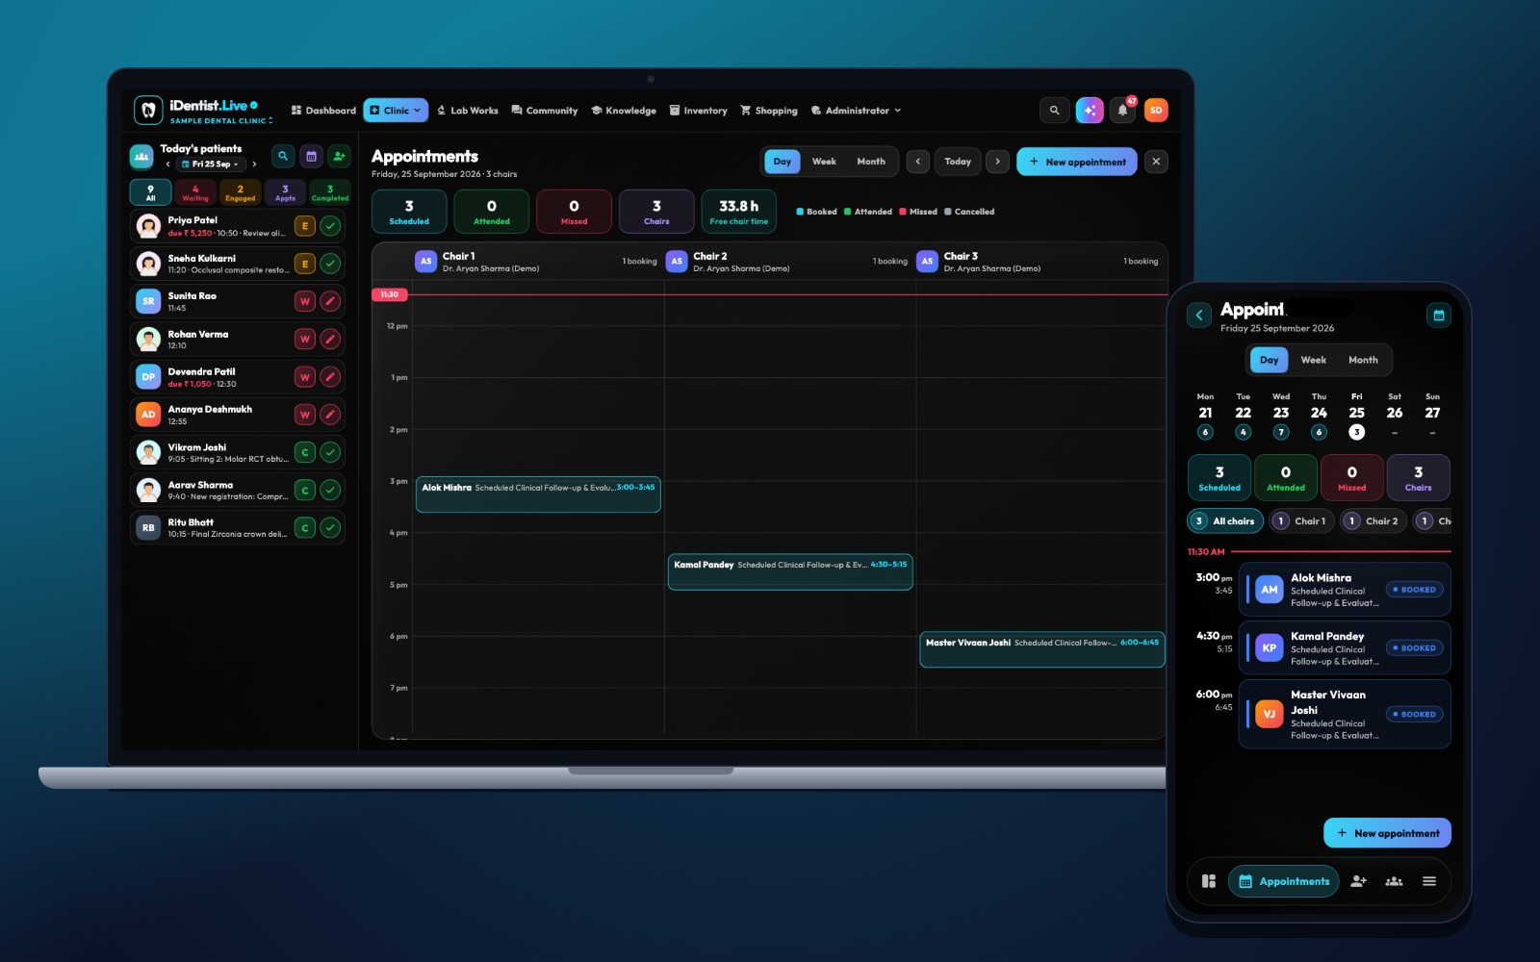Toggle Sneha Kulkarni's E status badge
Screen dimensions: 1540x962
[x=305, y=264]
